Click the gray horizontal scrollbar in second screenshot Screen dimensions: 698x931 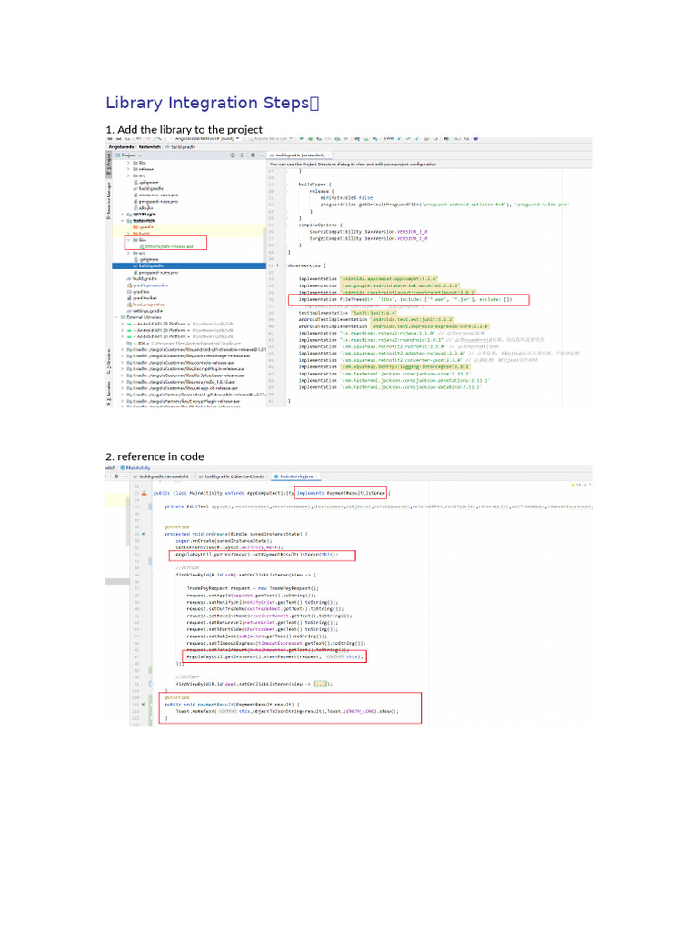point(117,581)
